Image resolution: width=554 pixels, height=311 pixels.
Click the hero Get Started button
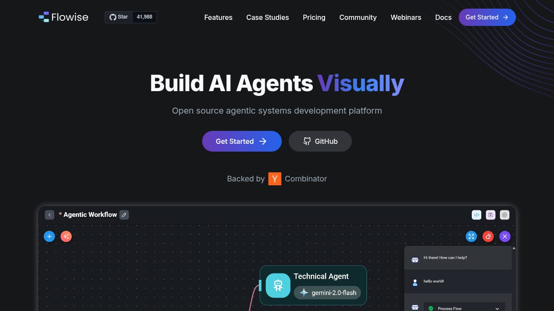pyautogui.click(x=242, y=141)
